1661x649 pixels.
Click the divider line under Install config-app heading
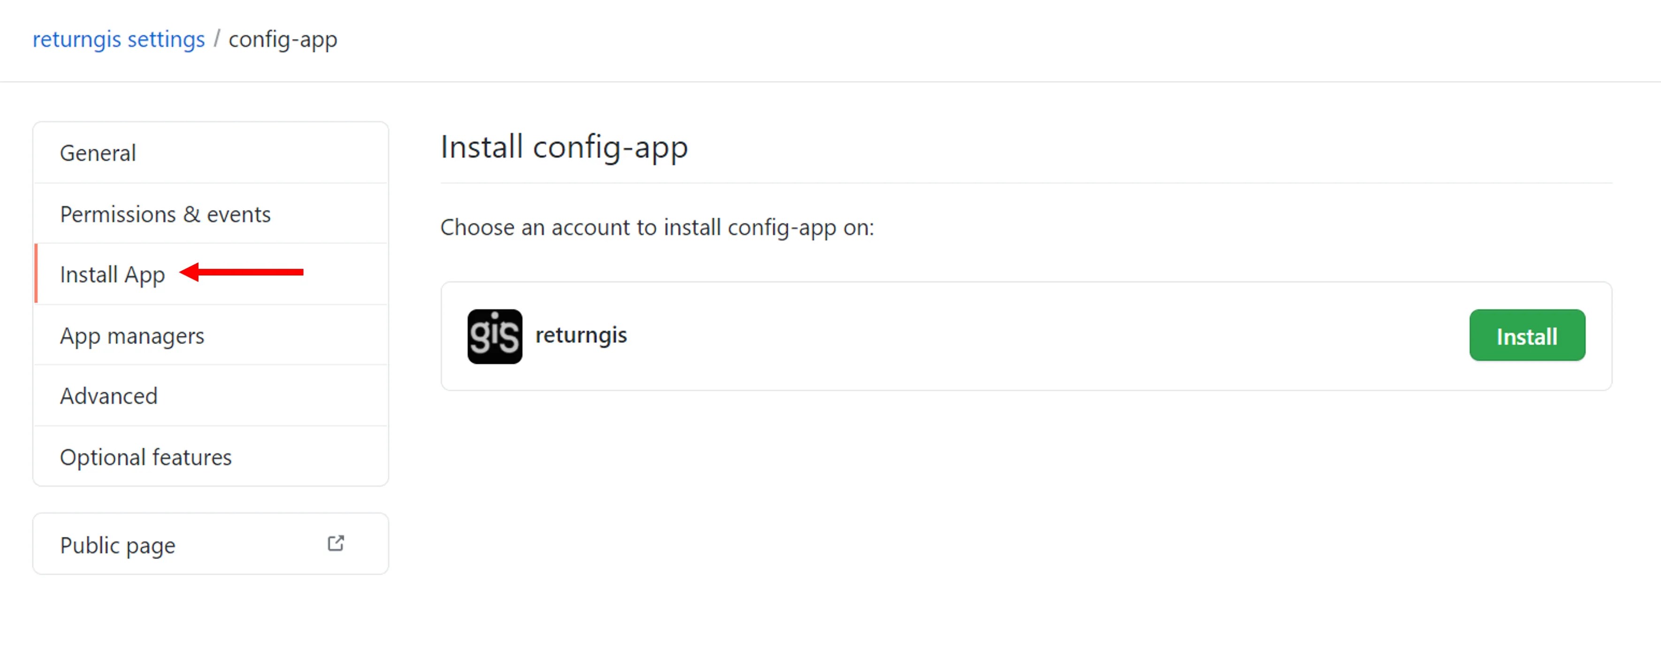pos(1026,183)
